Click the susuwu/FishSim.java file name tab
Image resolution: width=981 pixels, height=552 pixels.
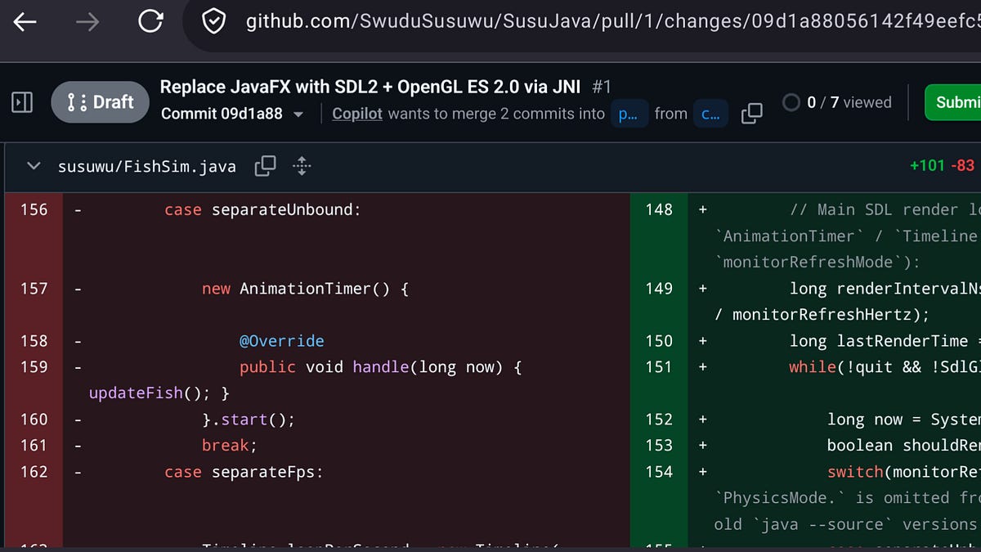pos(146,165)
